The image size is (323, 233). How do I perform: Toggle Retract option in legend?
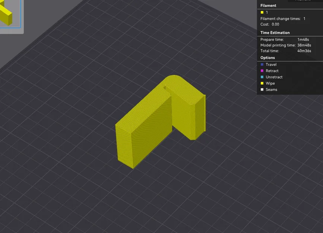[272, 71]
